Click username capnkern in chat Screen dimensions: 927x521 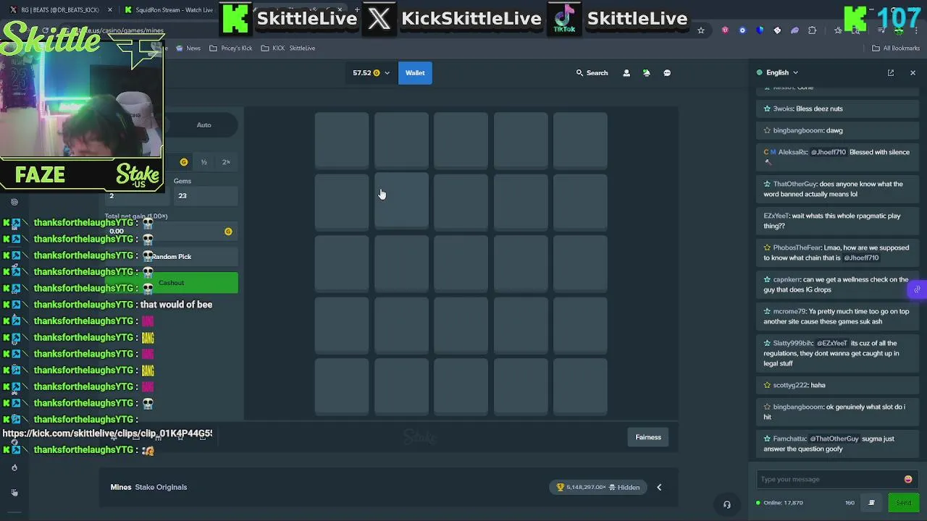[x=787, y=280]
